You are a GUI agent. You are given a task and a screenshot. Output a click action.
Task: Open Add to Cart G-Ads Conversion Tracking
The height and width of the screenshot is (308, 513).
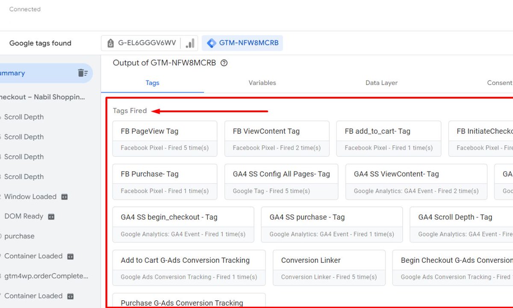[x=189, y=268]
